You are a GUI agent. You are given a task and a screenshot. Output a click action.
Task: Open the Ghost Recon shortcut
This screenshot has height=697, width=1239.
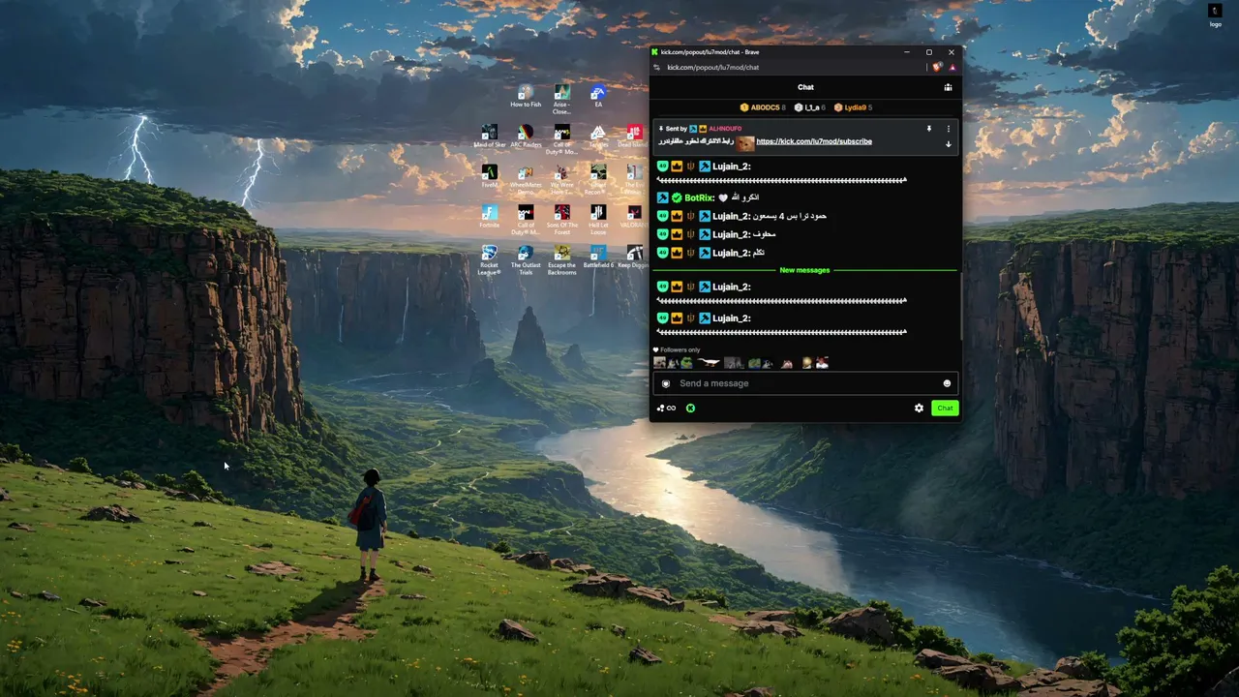click(x=598, y=179)
